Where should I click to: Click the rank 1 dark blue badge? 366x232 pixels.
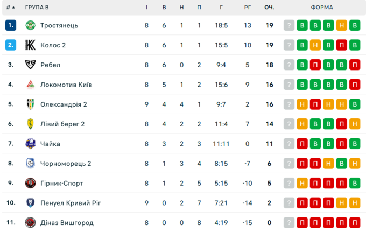11,25
